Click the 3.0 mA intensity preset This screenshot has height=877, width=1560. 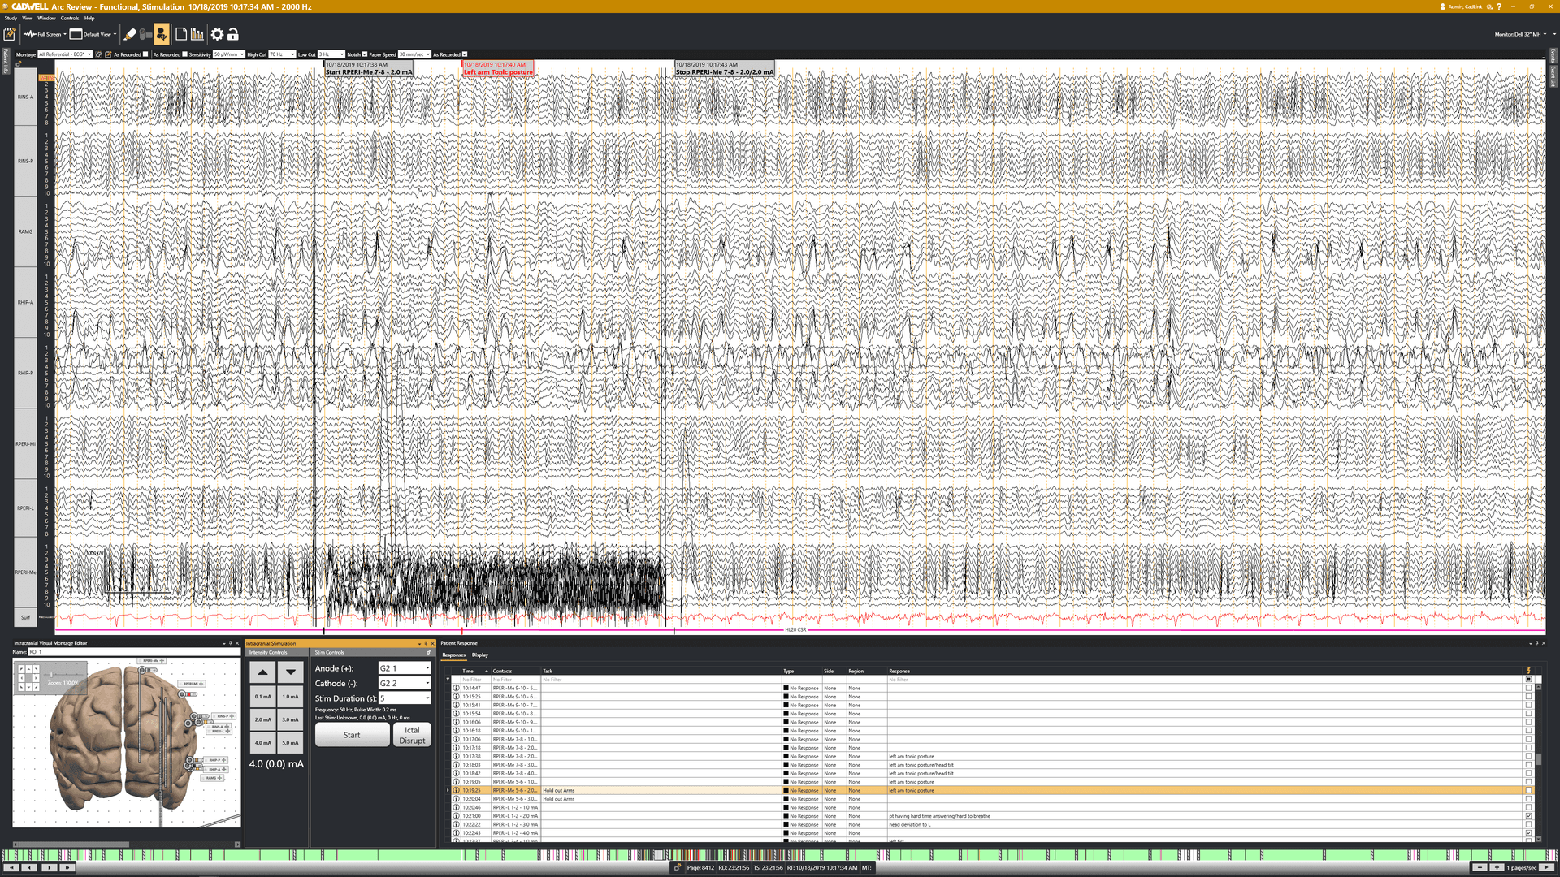point(290,719)
